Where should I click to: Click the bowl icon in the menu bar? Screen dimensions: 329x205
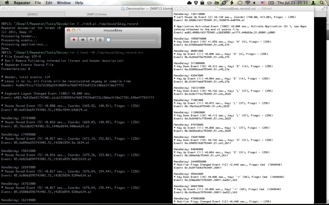coord(210,3)
